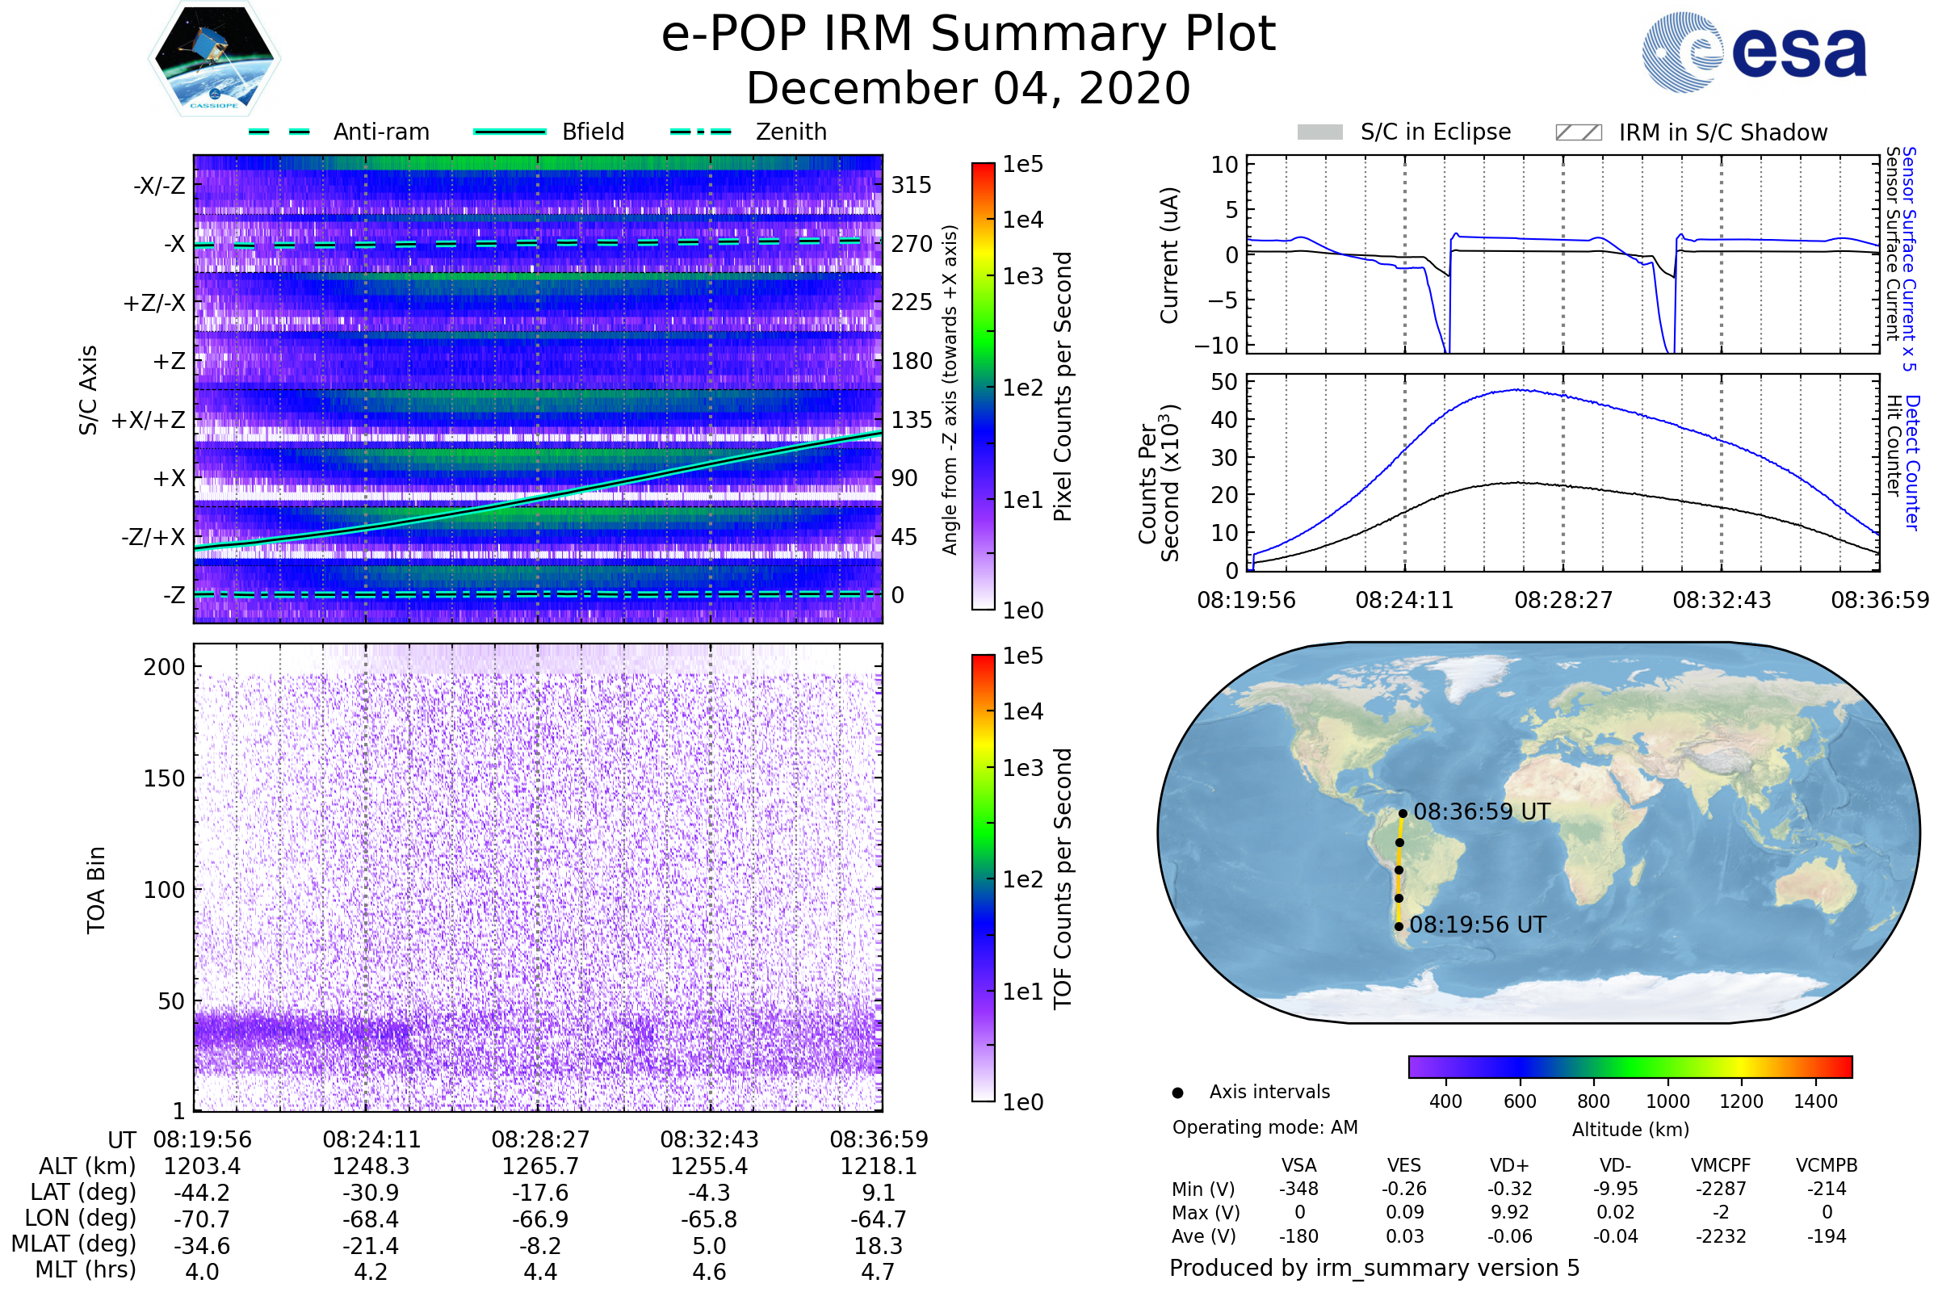Click the black Axis intervals legend dot
This screenshot has height=1292, width=1938.
(1177, 1093)
